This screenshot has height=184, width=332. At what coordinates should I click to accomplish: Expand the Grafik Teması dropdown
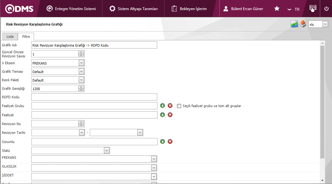pyautogui.click(x=81, y=72)
